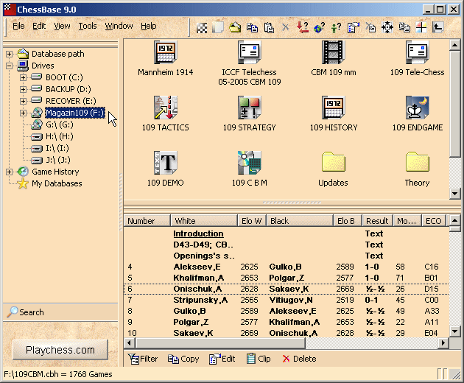Screen dimensions: 464x383
Task: Click the open database folder icon
Action: (x=235, y=28)
